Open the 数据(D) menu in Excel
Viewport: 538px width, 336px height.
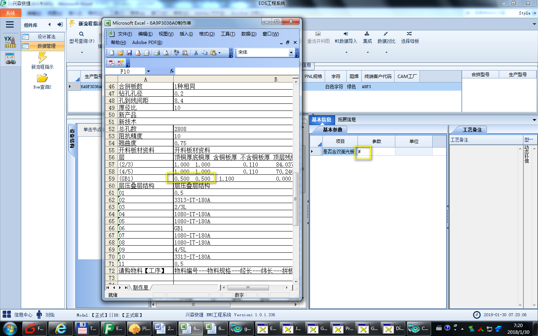(249, 34)
